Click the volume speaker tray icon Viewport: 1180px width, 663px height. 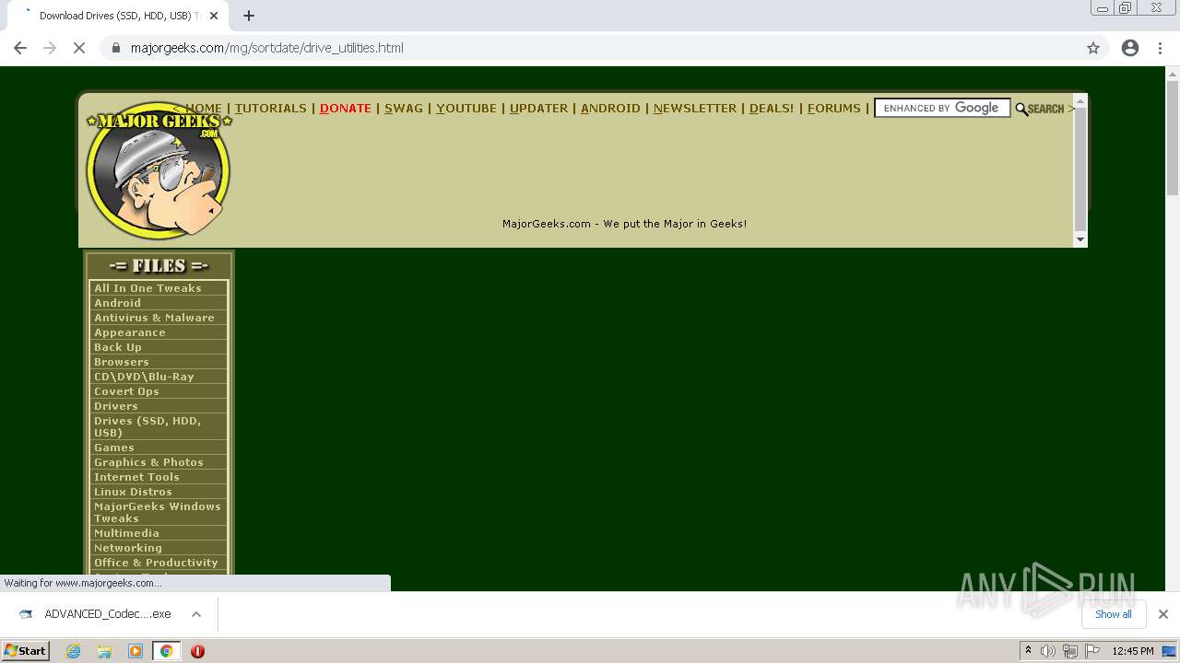click(1048, 651)
